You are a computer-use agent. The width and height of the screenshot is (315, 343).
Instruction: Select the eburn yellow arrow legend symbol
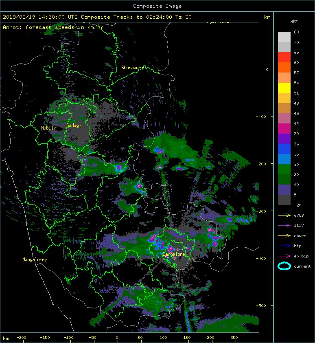[x=284, y=235]
